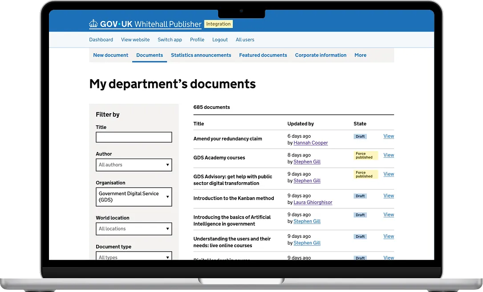
Task: View Introduction to the Kanban method
Action: tap(389, 196)
